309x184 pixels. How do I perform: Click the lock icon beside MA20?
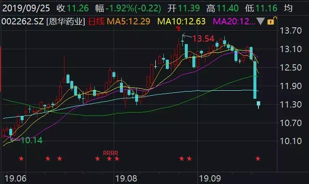[x=272, y=21]
